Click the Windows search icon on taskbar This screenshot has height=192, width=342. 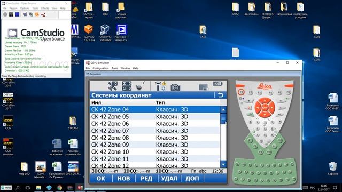(x=18, y=187)
